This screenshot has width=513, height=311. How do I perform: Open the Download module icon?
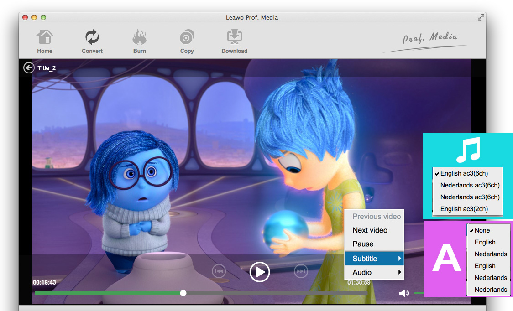point(235,37)
